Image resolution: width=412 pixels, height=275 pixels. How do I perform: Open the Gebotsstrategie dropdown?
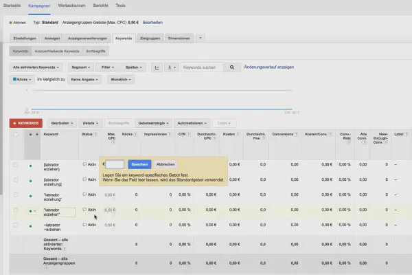153,123
